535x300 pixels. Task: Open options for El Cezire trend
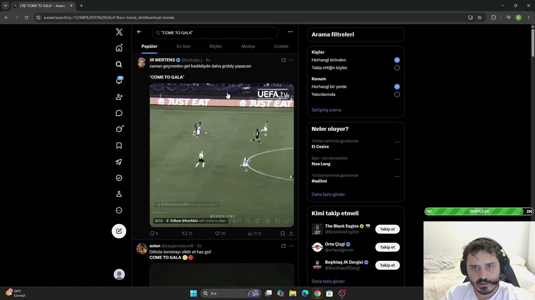point(397,142)
